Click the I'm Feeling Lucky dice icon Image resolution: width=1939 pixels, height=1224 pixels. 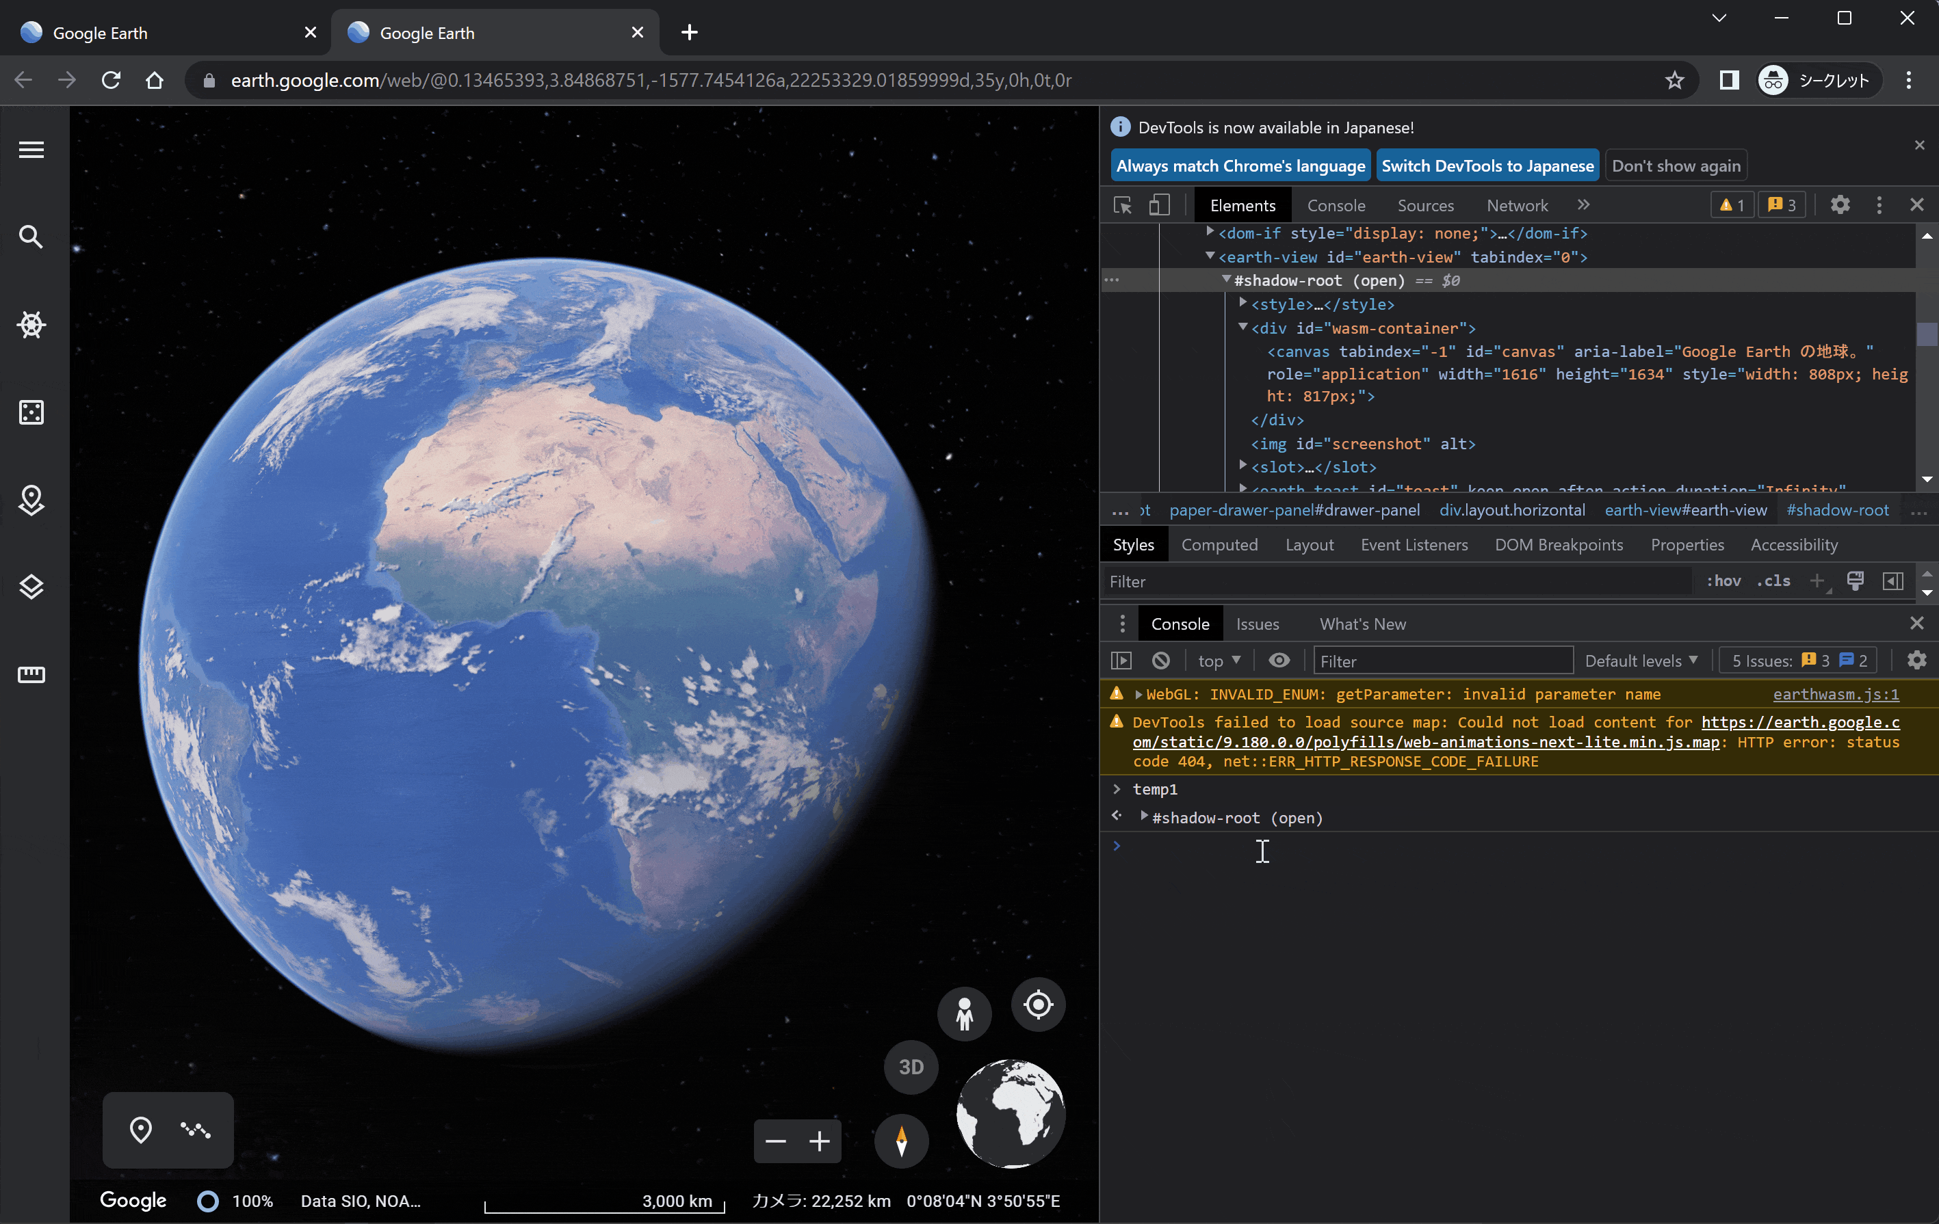[31, 412]
